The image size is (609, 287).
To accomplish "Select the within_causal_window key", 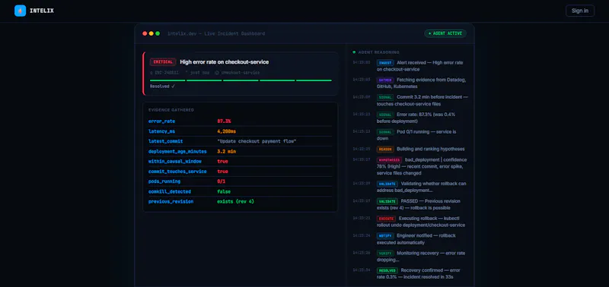I will pyautogui.click(x=175, y=162).
